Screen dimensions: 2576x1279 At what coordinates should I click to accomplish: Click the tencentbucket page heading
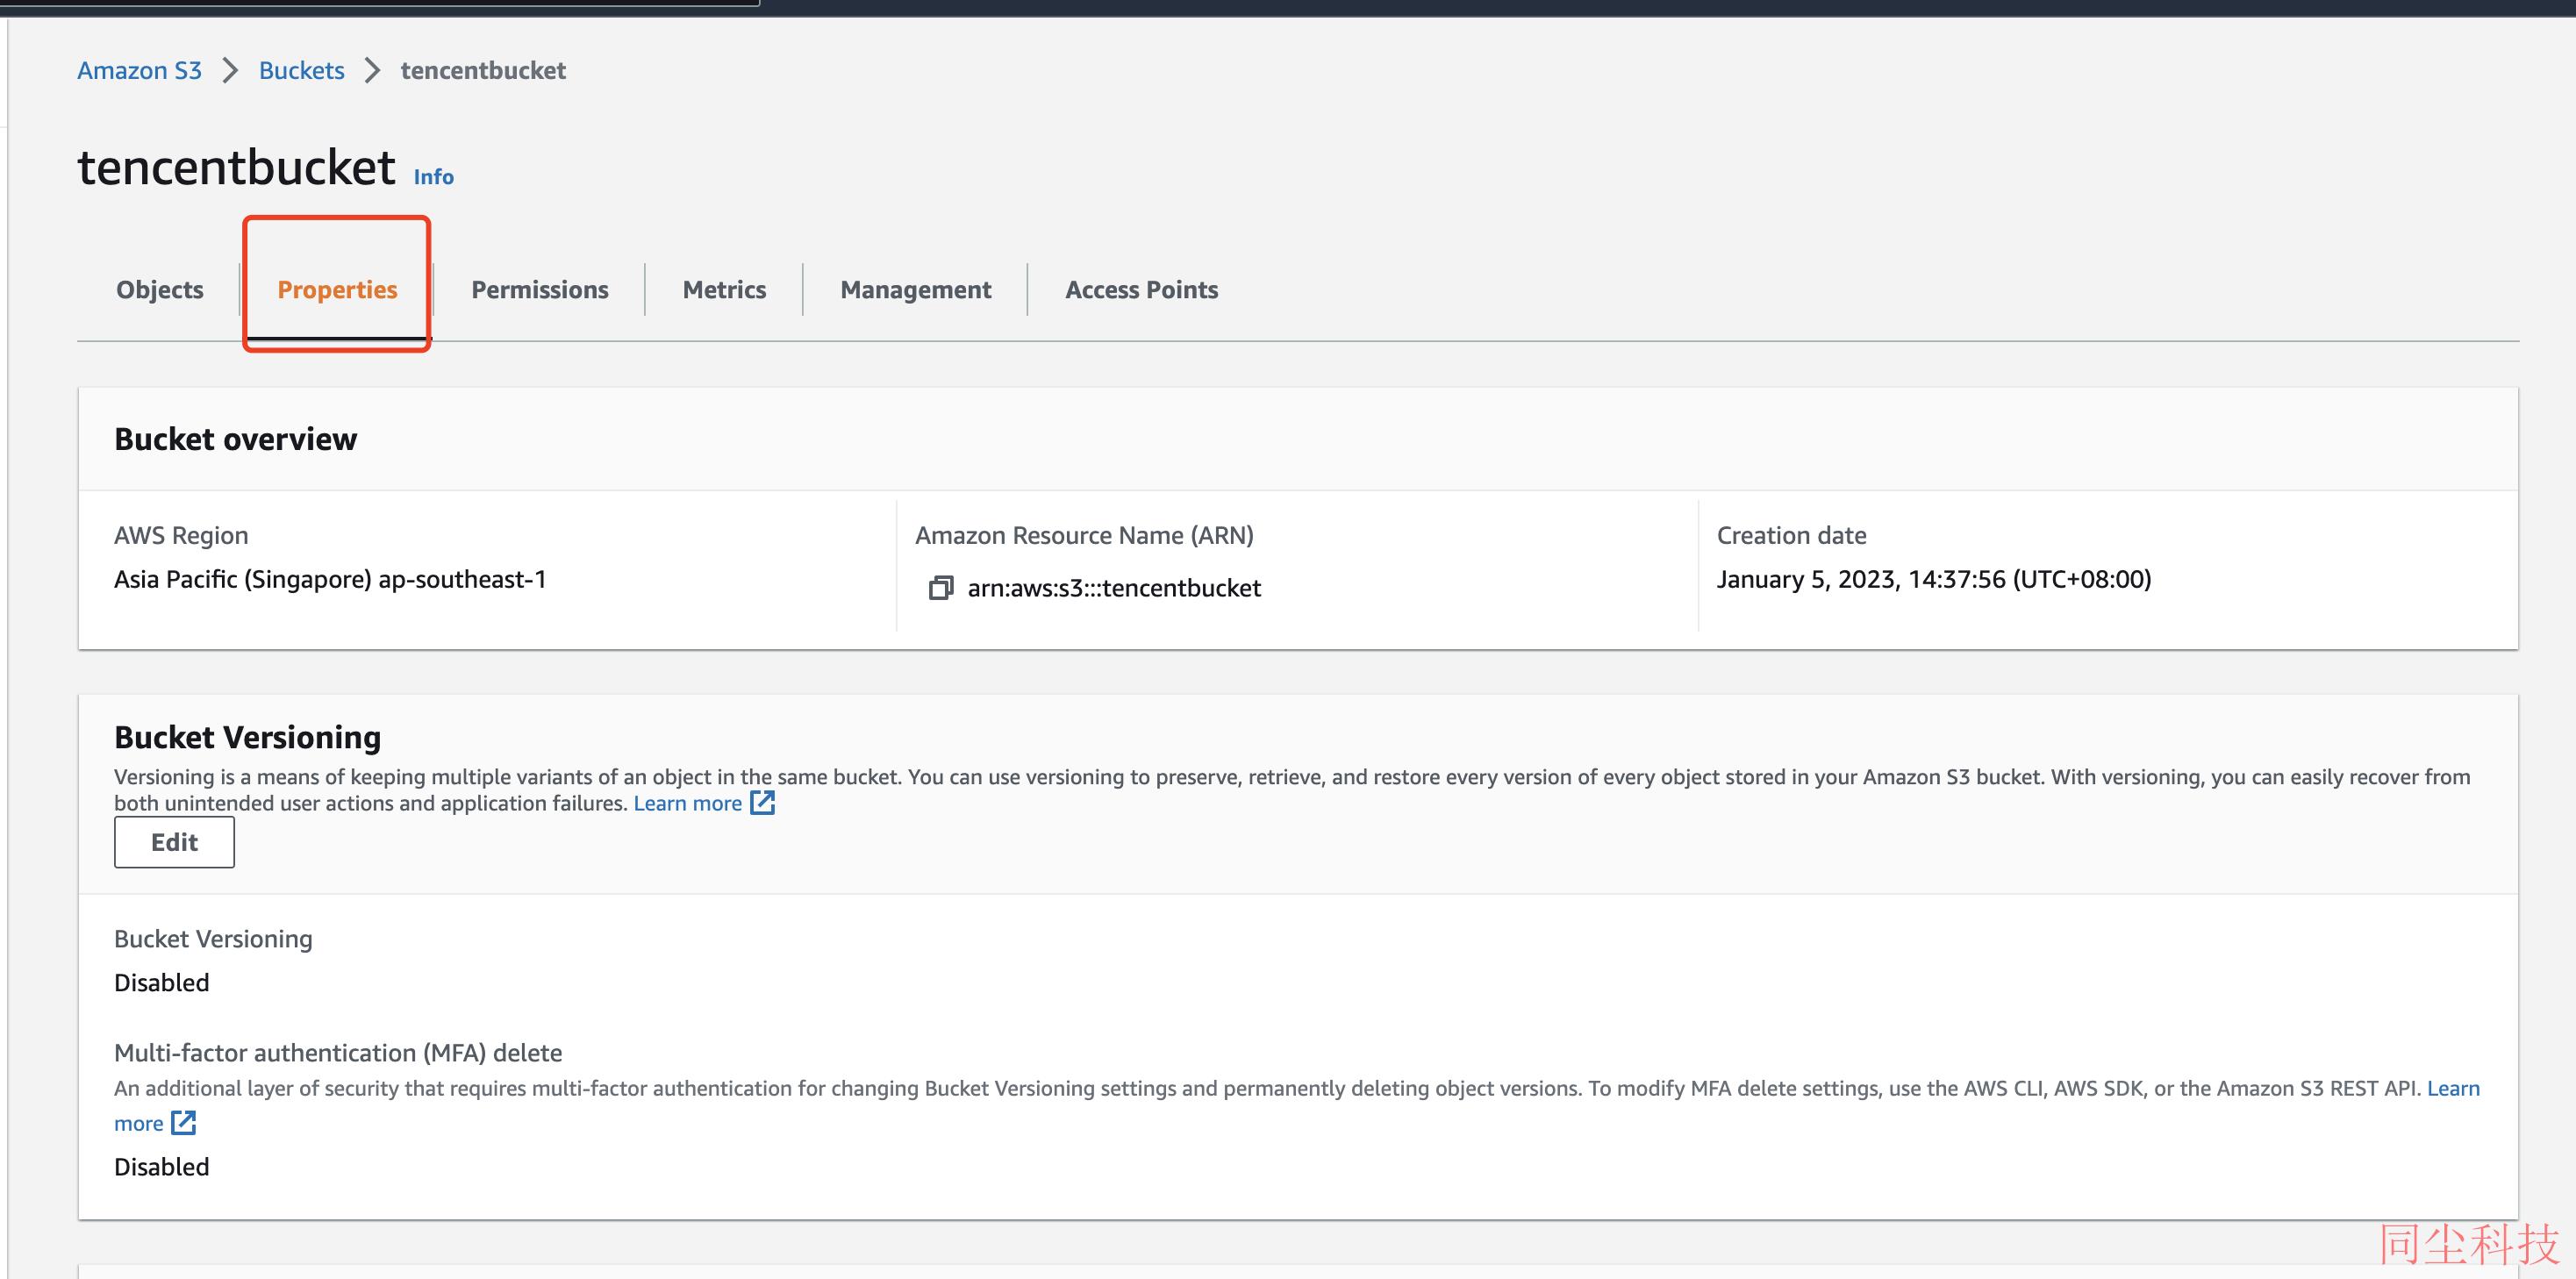pyautogui.click(x=236, y=167)
